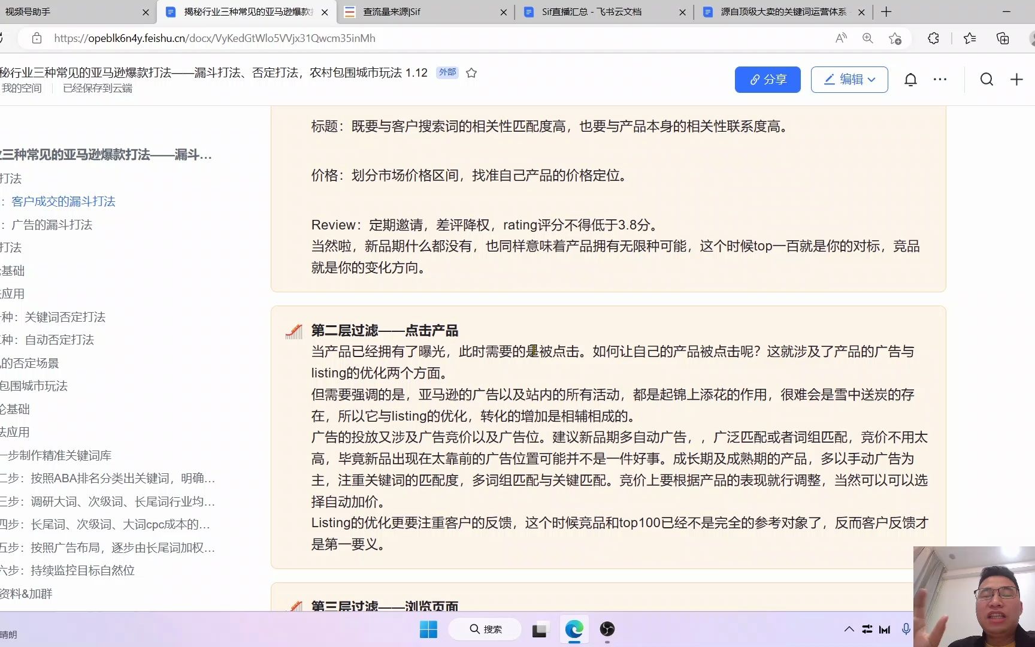Open the notifications bell
The width and height of the screenshot is (1035, 647).
910,80
